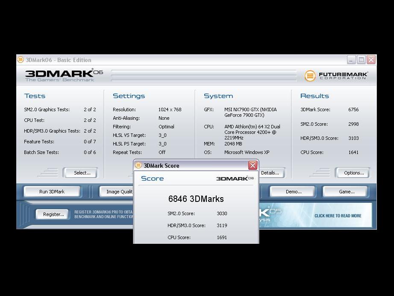394x296 pixels.
Task: Click the 3DMark06 title bar app icon
Action: [x=21, y=60]
